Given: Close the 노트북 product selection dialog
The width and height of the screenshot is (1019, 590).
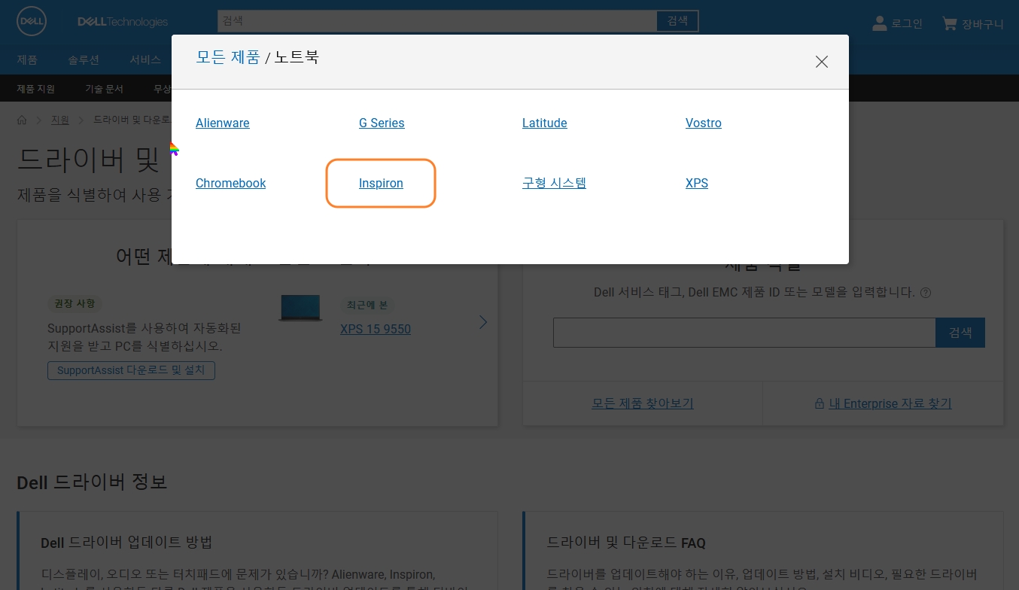Looking at the screenshot, I should pos(822,62).
